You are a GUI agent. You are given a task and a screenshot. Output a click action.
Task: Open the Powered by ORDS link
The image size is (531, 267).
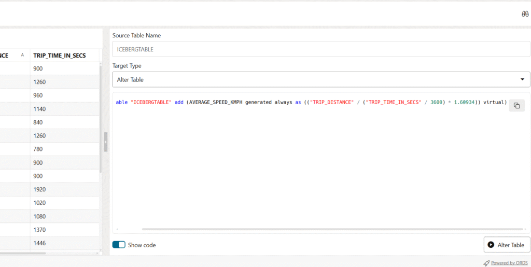point(510,263)
